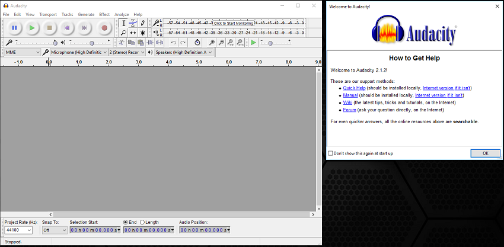Click the Copy icon in edit toolbar
Screen dimensions: 504x247
tap(131, 43)
